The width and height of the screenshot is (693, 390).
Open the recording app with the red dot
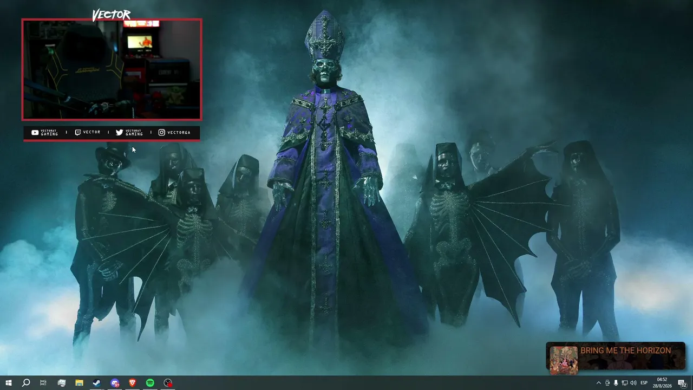[x=168, y=383]
